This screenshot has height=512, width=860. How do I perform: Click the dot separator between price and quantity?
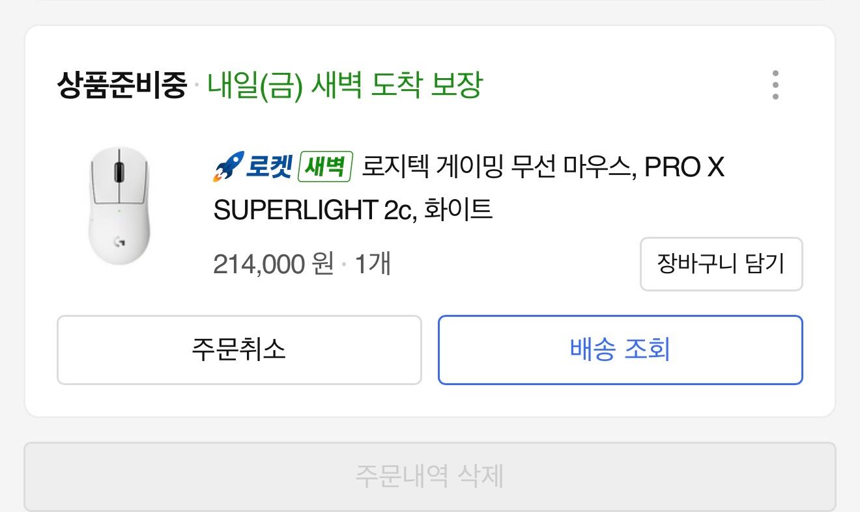tap(344, 265)
